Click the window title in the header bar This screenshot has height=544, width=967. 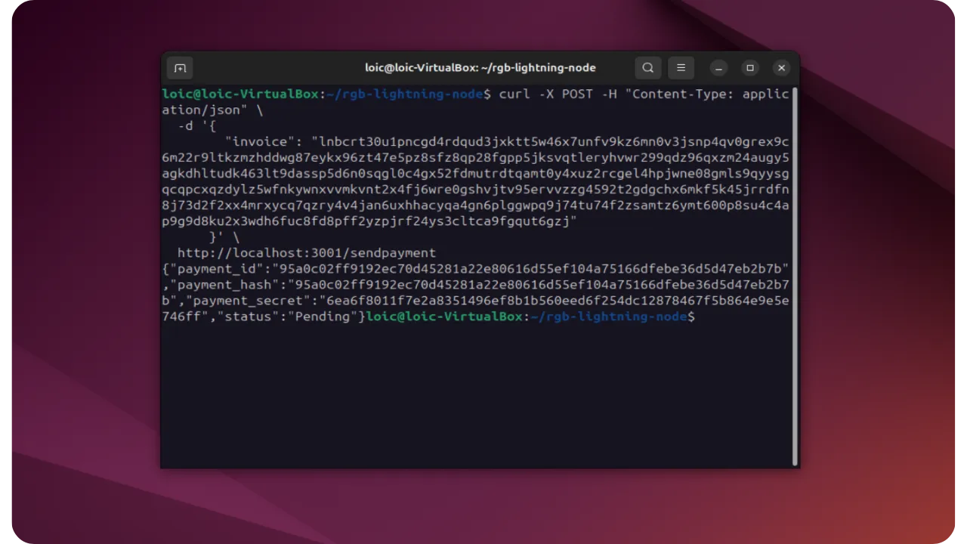(480, 68)
